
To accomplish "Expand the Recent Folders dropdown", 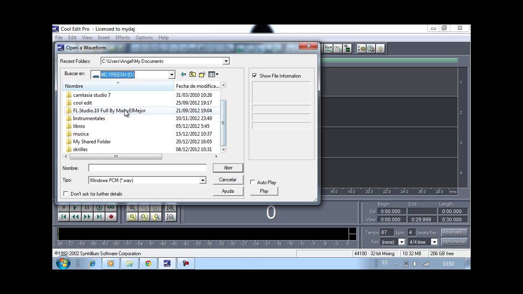I will click(x=226, y=61).
